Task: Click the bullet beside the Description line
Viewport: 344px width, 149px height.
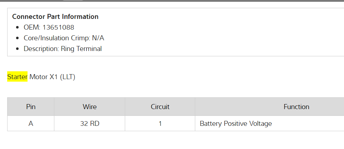Action: (18, 49)
